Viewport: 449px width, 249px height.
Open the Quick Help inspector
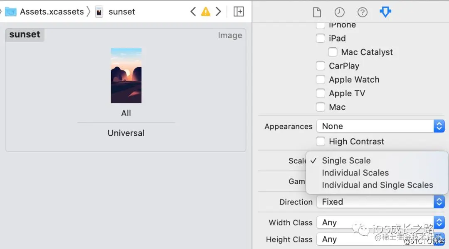[363, 12]
